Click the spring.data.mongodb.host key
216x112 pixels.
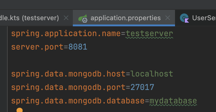pyautogui.click(x=68, y=74)
